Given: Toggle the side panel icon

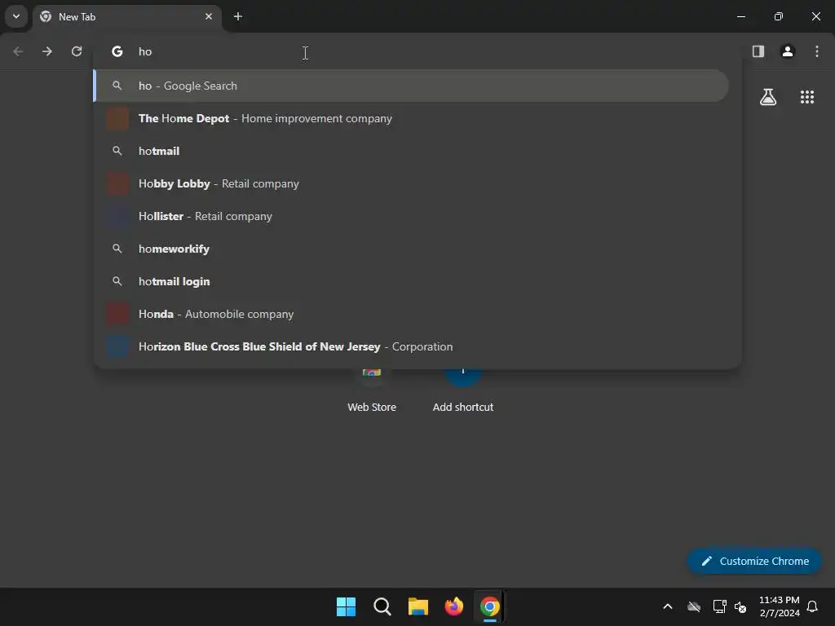Looking at the screenshot, I should (758, 51).
